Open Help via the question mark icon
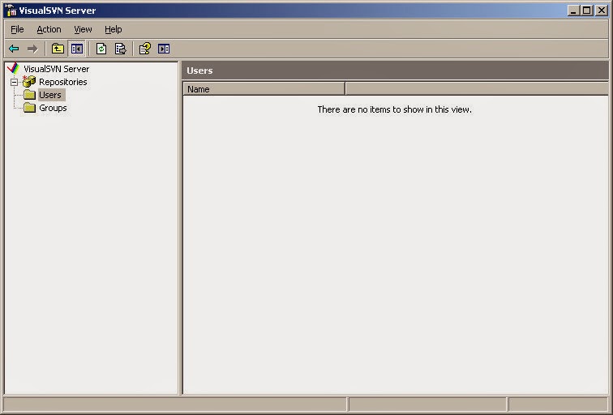The width and height of the screenshot is (613, 415). 145,49
